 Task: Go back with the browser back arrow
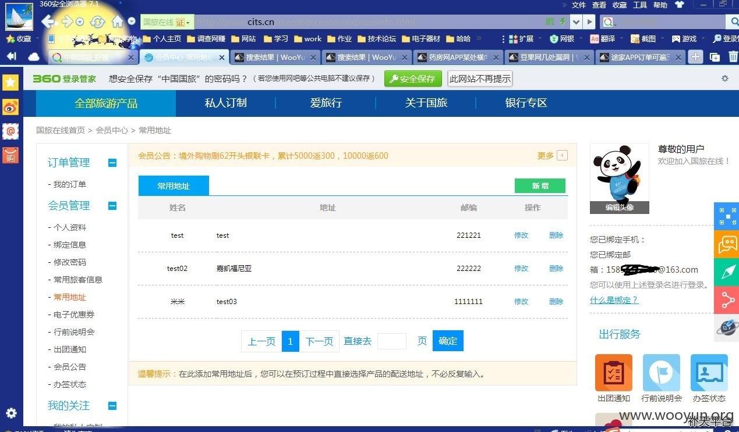click(48, 22)
